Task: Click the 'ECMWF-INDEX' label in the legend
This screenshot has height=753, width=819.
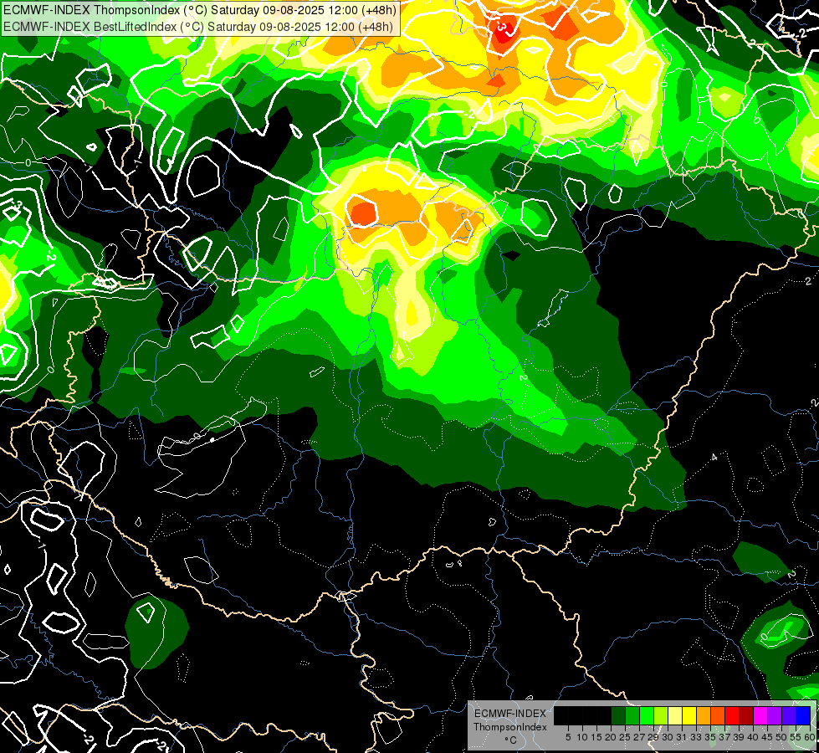Action: point(510,714)
